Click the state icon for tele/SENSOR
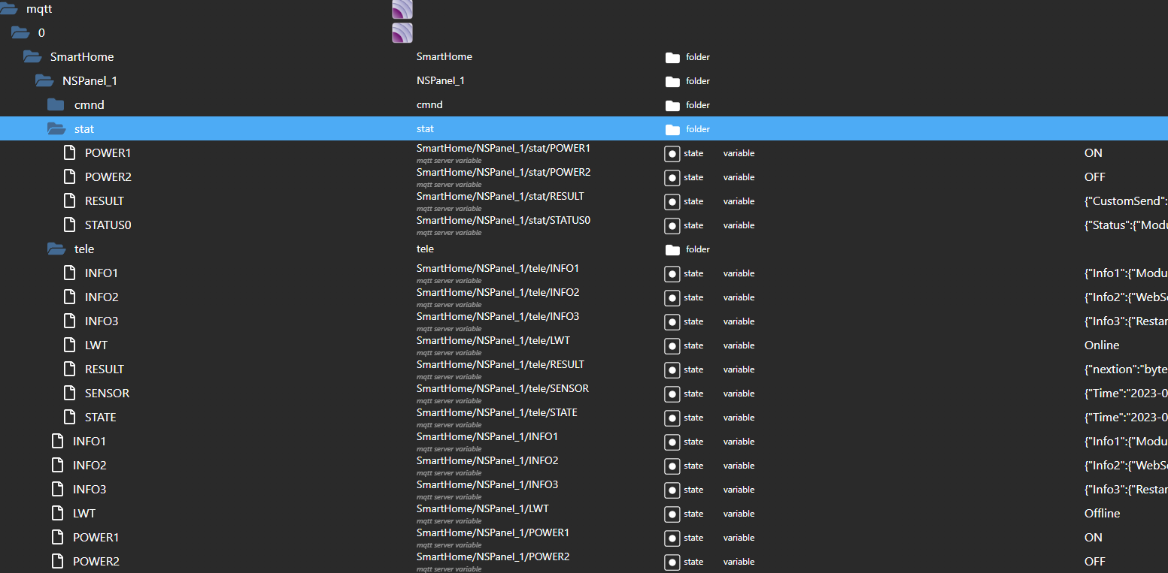This screenshot has height=573, width=1168. point(672,394)
